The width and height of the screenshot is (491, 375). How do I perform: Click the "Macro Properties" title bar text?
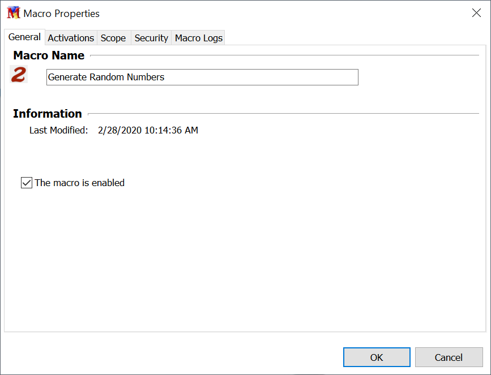pos(61,13)
